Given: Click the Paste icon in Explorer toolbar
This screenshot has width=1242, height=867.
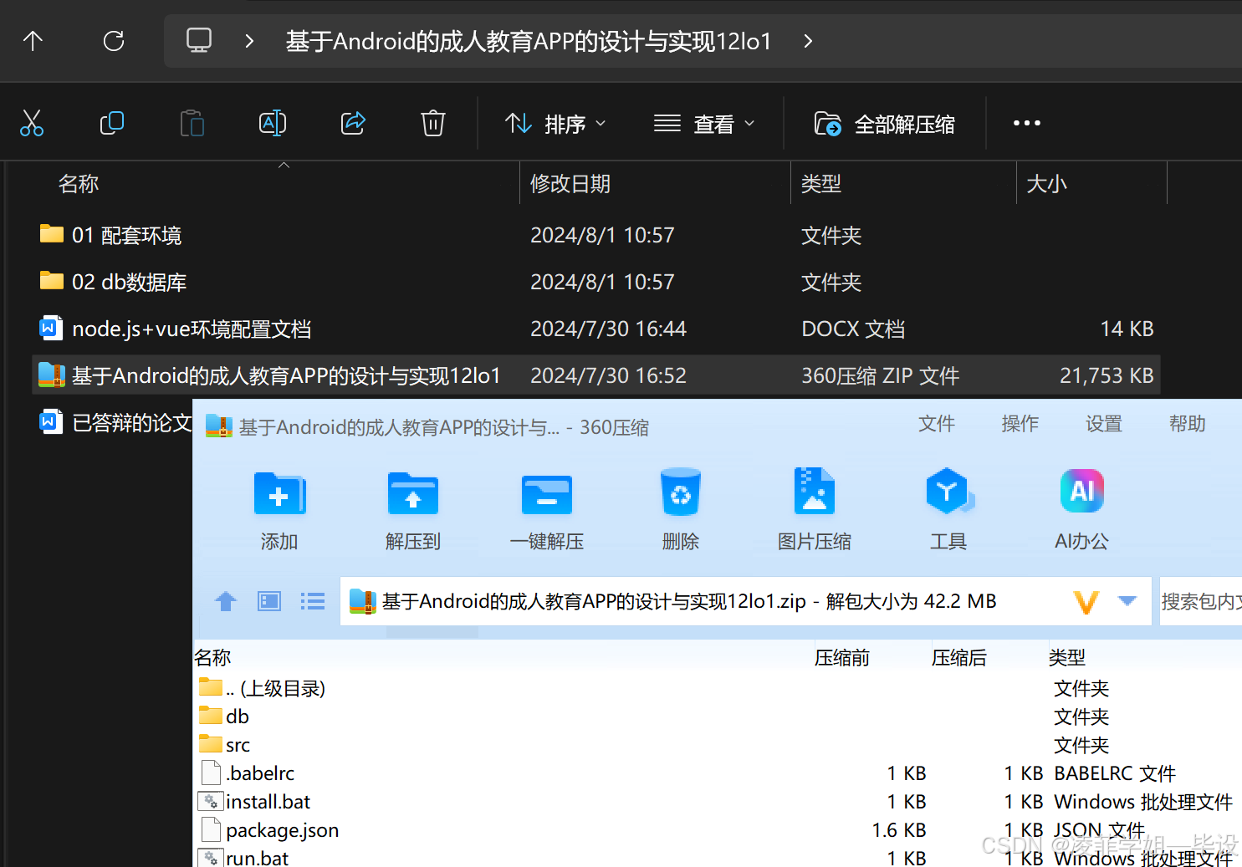Looking at the screenshot, I should coord(192,124).
